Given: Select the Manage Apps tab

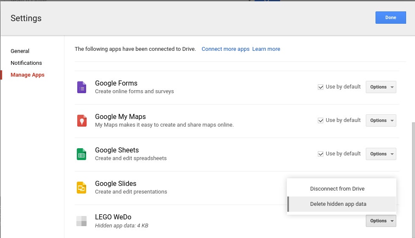Looking at the screenshot, I should (28, 75).
